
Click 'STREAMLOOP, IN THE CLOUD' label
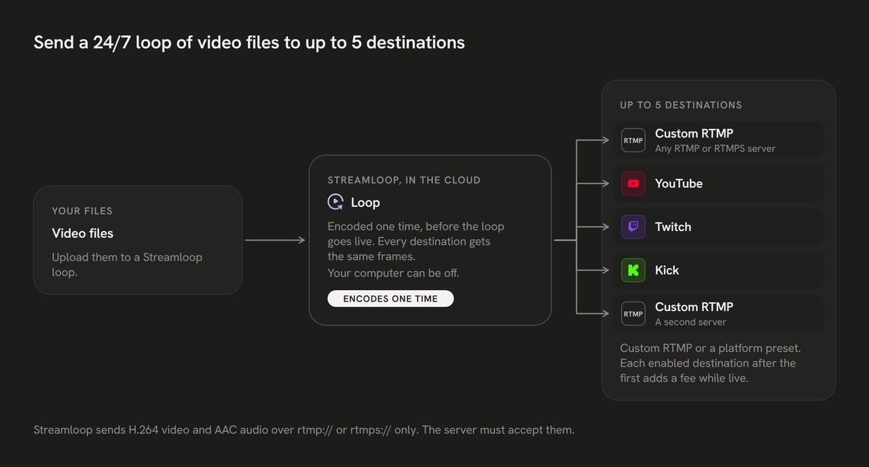click(404, 180)
